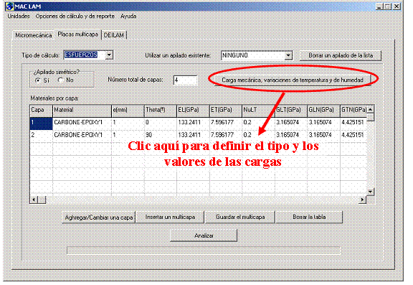Screen dimensions: 413x285
Task: Click the e(mm) column header
Action: pos(128,111)
